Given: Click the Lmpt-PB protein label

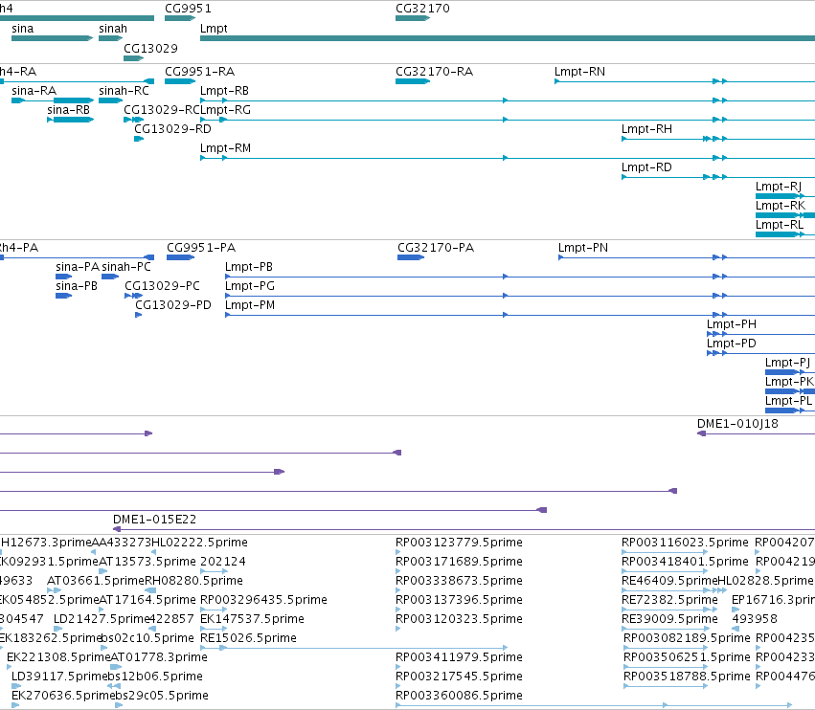Looking at the screenshot, I should coord(249,266).
